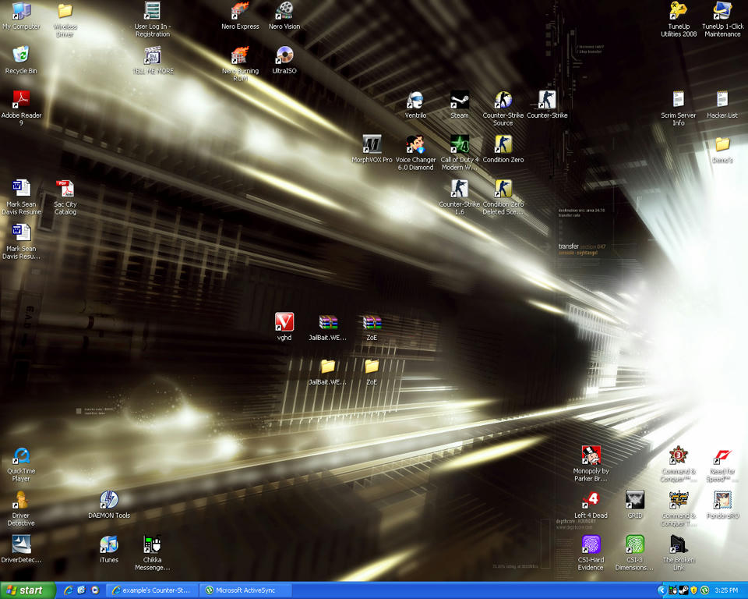
Task: Select the GRID game shortcut
Action: (x=635, y=505)
